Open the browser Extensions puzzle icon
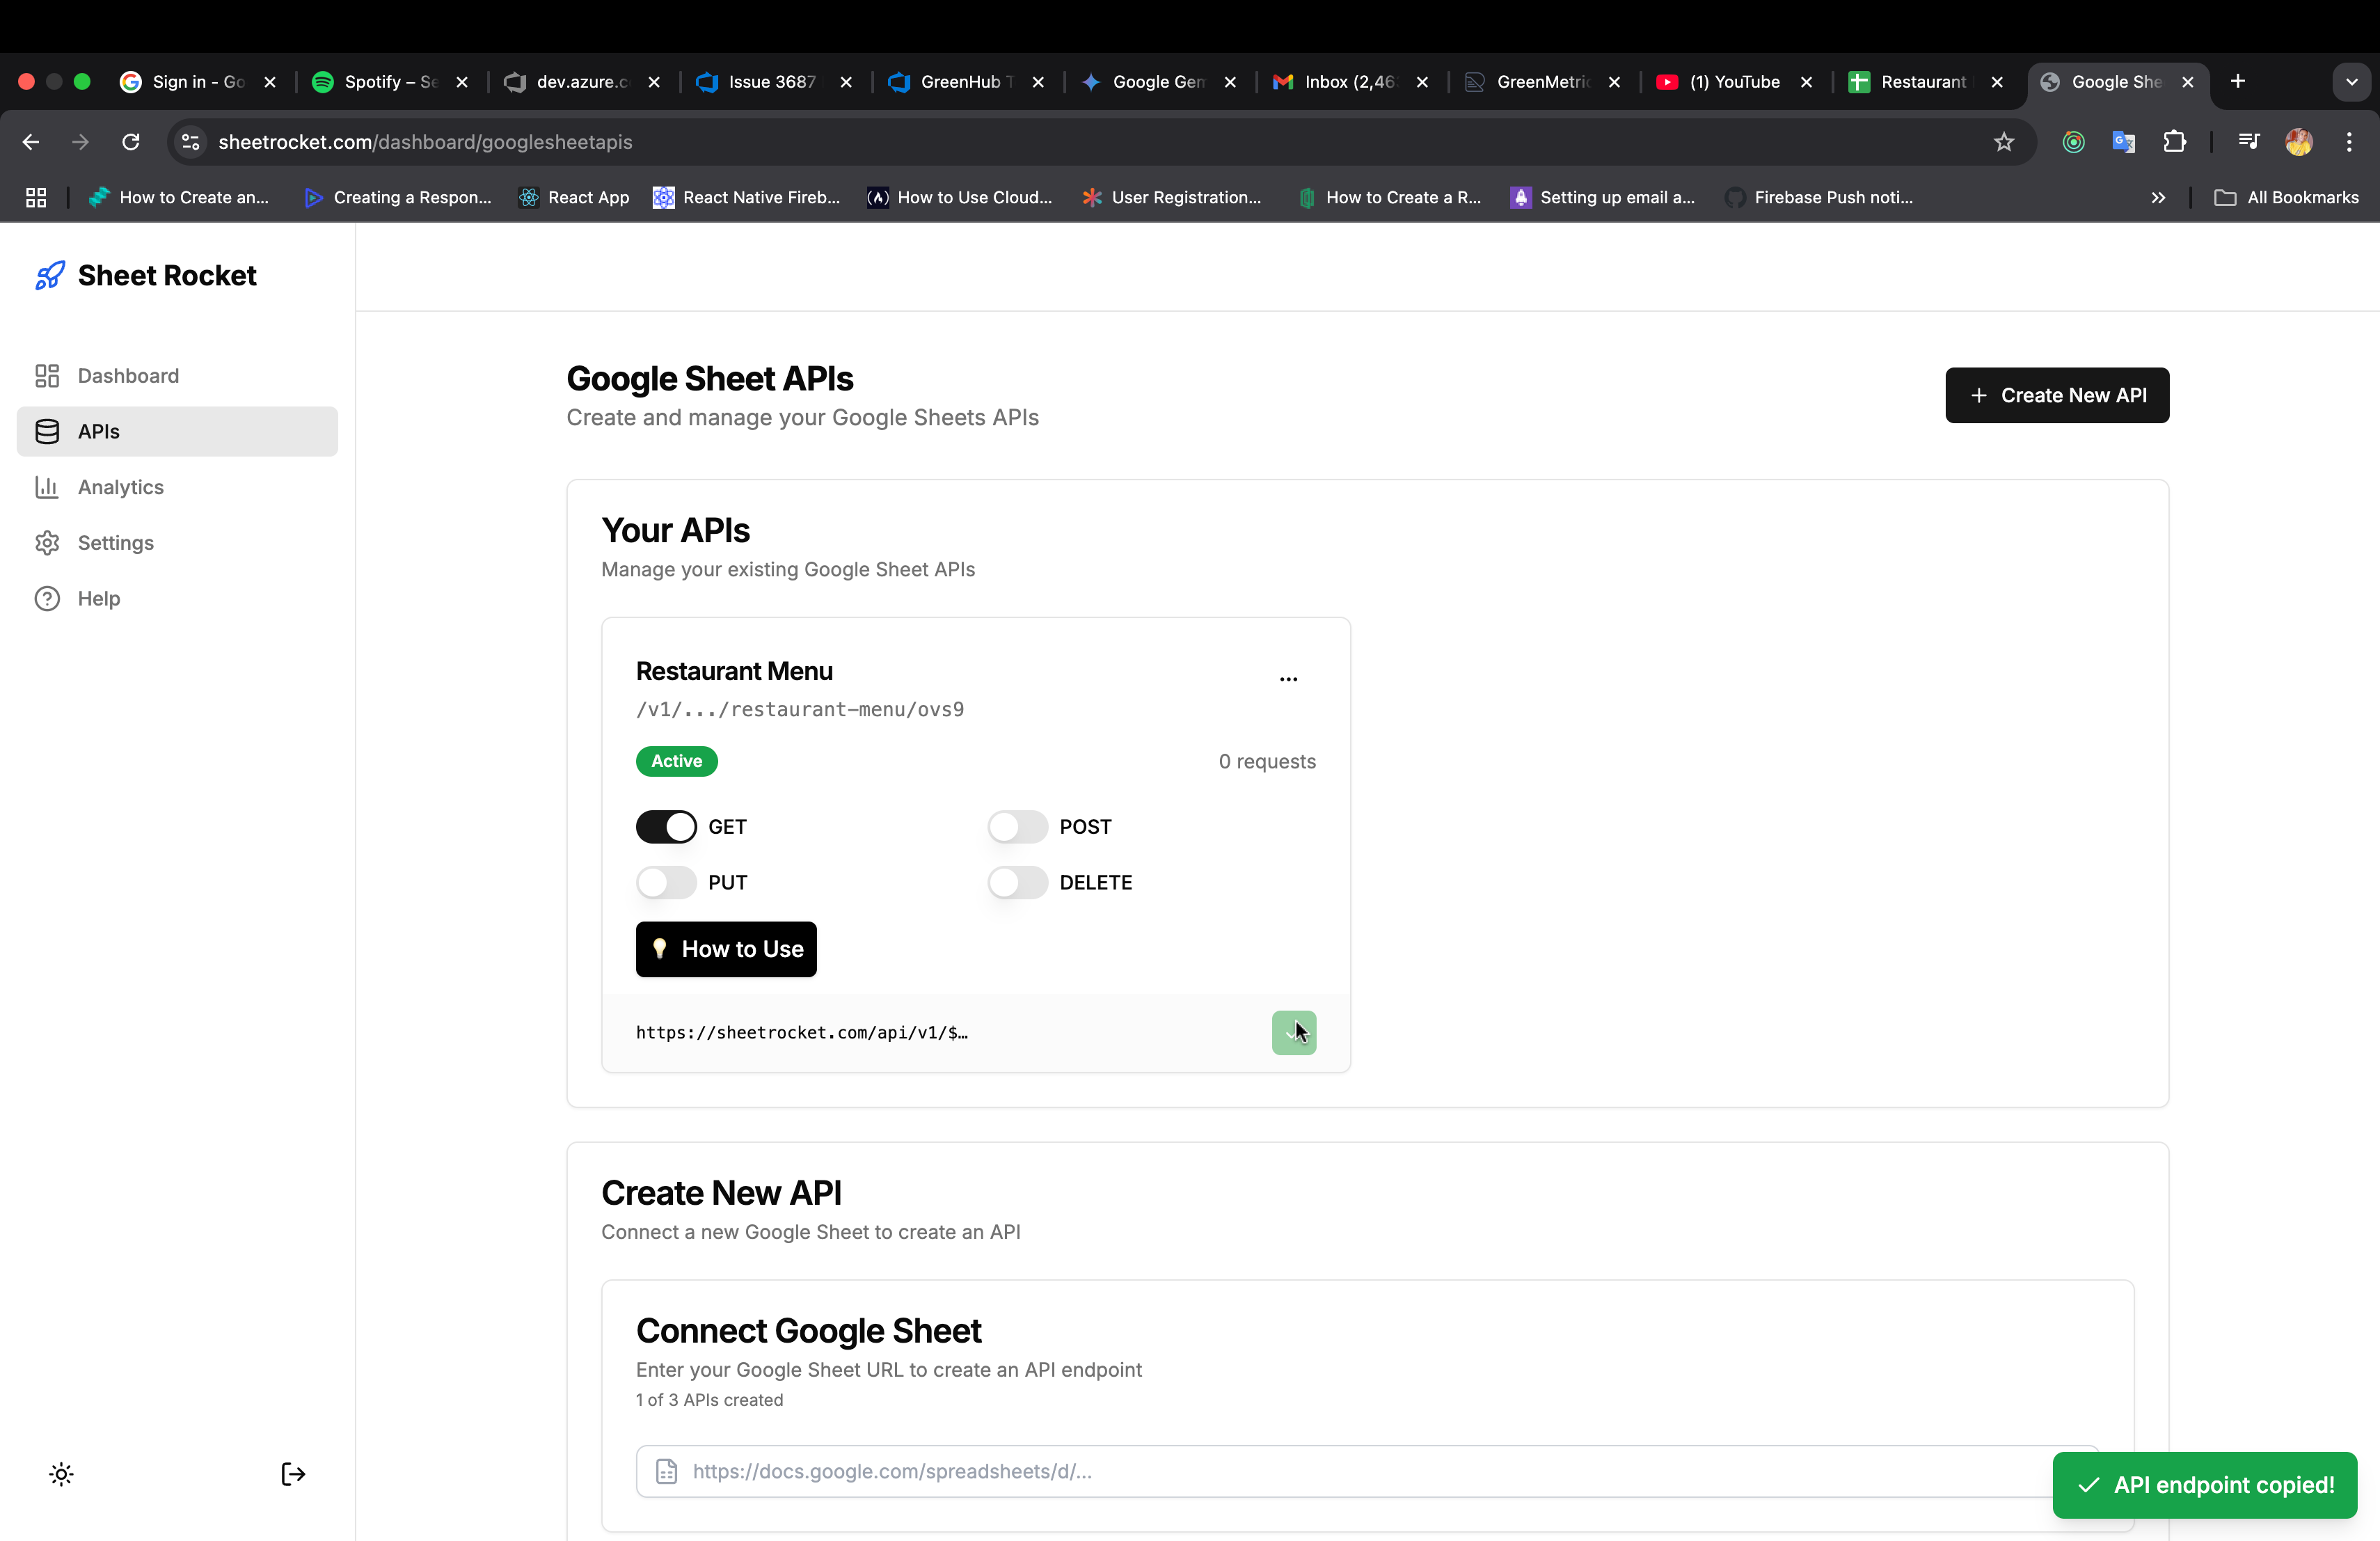 [x=2174, y=142]
